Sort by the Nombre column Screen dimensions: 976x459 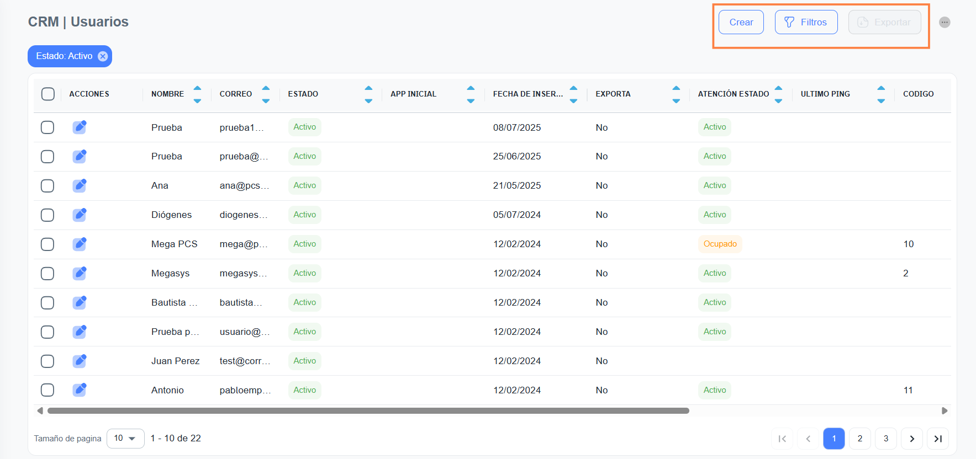pos(197,94)
